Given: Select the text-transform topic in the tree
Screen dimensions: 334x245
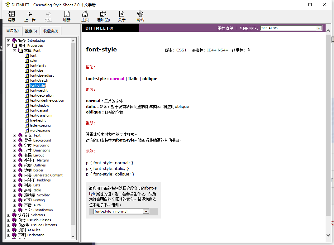Looking at the screenshot, I should [x=41, y=115].
